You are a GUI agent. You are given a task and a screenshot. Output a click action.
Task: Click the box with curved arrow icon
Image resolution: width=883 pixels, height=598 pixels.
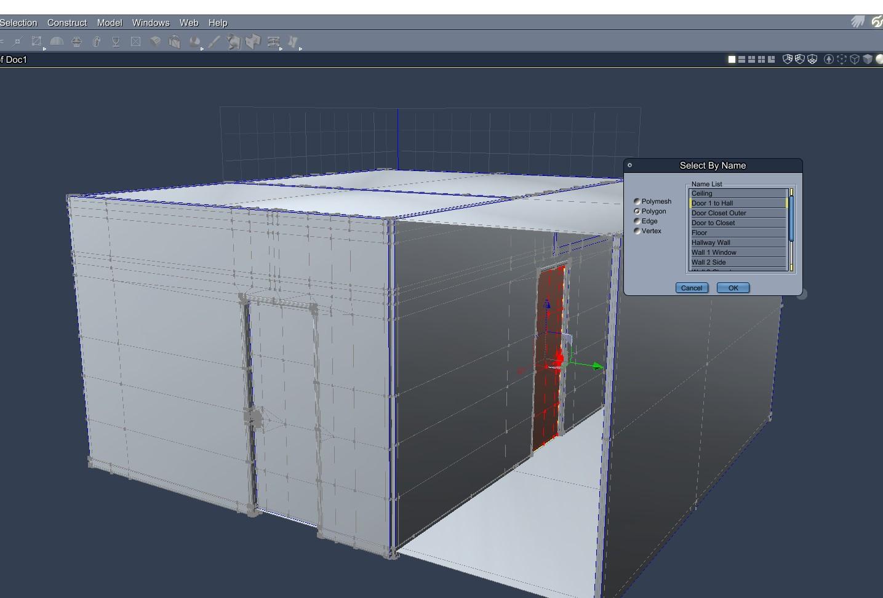pos(175,42)
